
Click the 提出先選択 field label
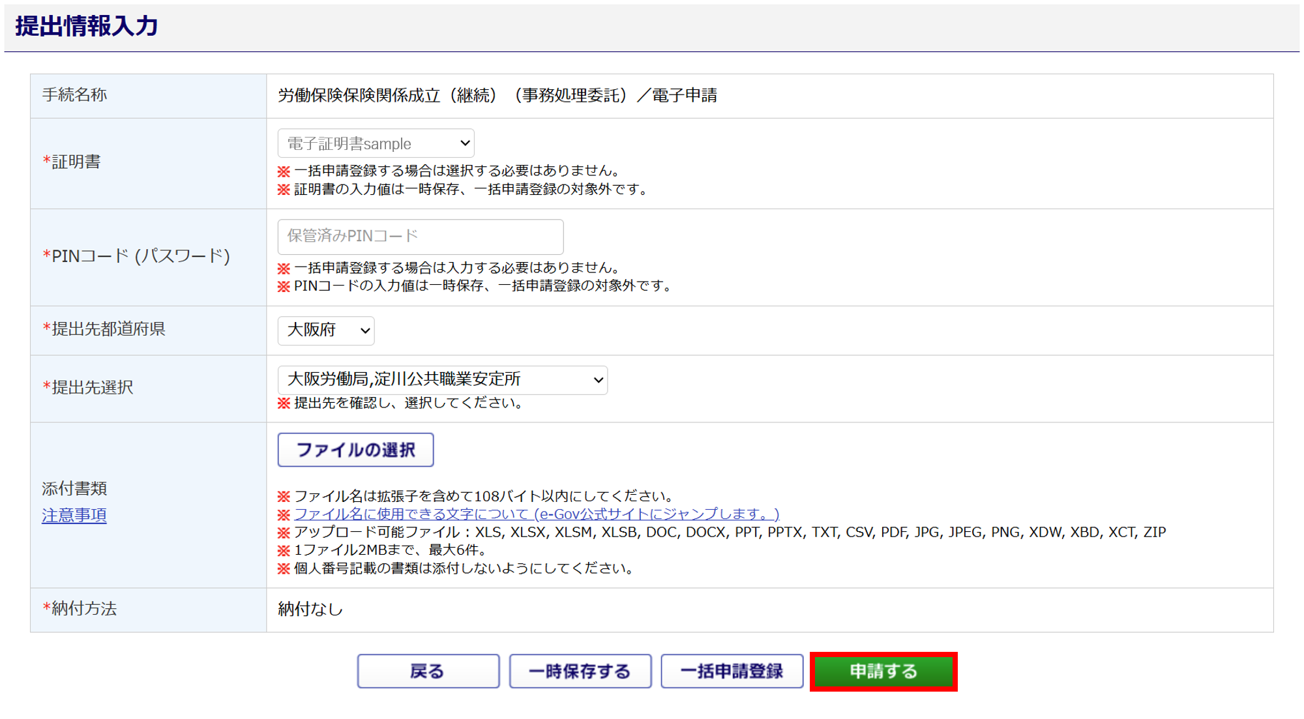tap(92, 387)
